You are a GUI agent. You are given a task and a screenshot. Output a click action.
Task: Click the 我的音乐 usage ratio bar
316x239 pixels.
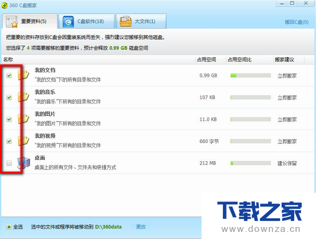click(251, 97)
